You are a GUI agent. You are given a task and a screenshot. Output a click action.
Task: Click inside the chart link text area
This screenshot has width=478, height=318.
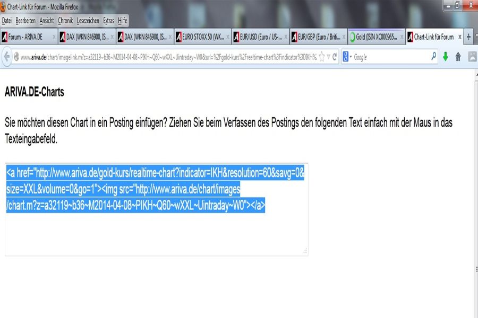coord(156,209)
